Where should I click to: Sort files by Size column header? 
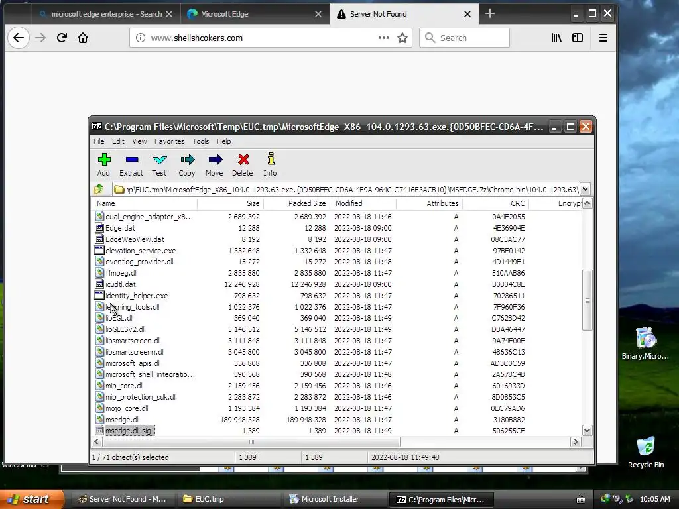(x=230, y=203)
